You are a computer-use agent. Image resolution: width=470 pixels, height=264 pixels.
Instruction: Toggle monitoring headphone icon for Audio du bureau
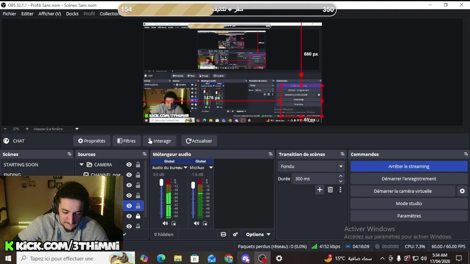(x=174, y=223)
